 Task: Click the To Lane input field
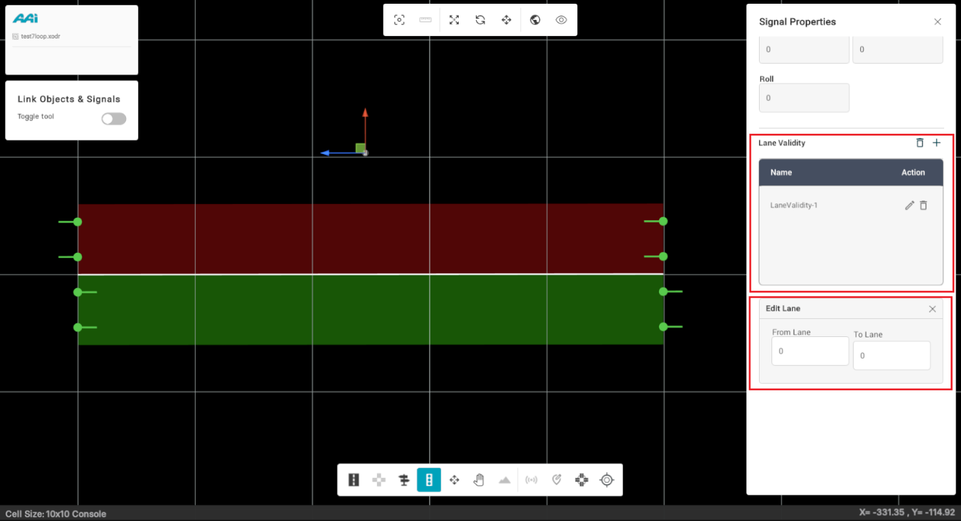click(x=891, y=356)
